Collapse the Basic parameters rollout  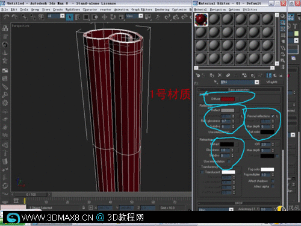click(x=239, y=90)
